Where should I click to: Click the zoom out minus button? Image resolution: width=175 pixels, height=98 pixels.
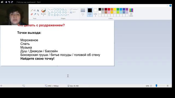coord(151,86)
